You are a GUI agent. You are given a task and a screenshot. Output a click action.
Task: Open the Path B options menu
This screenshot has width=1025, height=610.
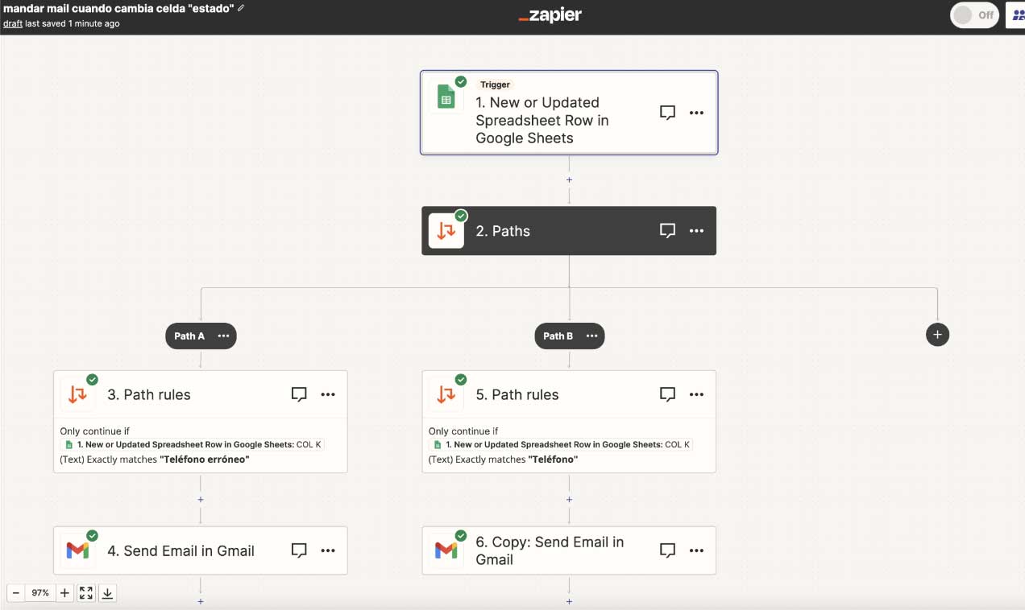(591, 336)
